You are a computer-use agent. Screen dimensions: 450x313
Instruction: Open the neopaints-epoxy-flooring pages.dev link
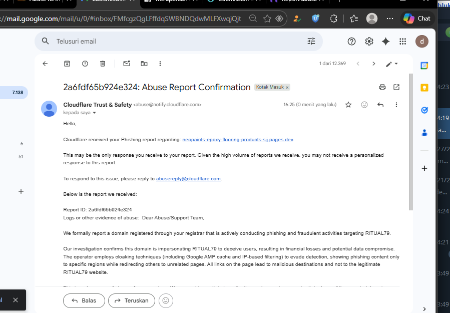tap(238, 140)
